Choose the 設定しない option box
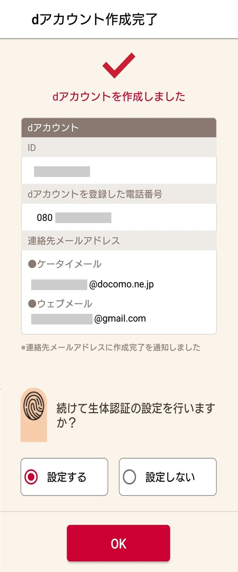This screenshot has width=238, height=572. click(168, 477)
